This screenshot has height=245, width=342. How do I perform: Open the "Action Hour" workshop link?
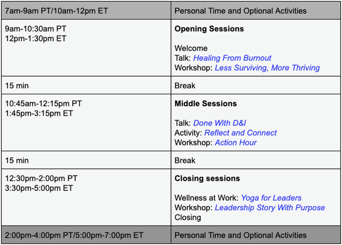[x=235, y=143]
